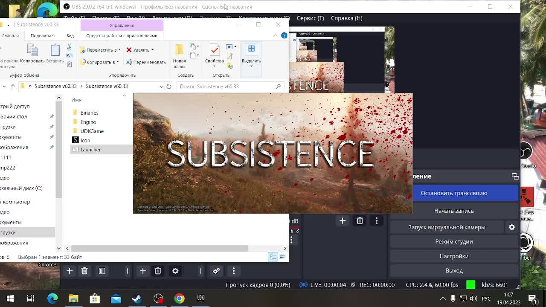This screenshot has width=546, height=307.
Task: Switch to Details view in Explorer
Action: pyautogui.click(x=273, y=257)
